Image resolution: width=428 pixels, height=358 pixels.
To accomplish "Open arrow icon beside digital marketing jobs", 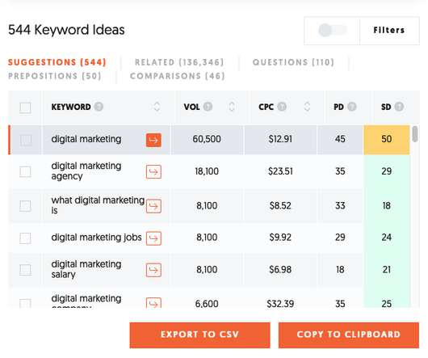I will (x=153, y=238).
